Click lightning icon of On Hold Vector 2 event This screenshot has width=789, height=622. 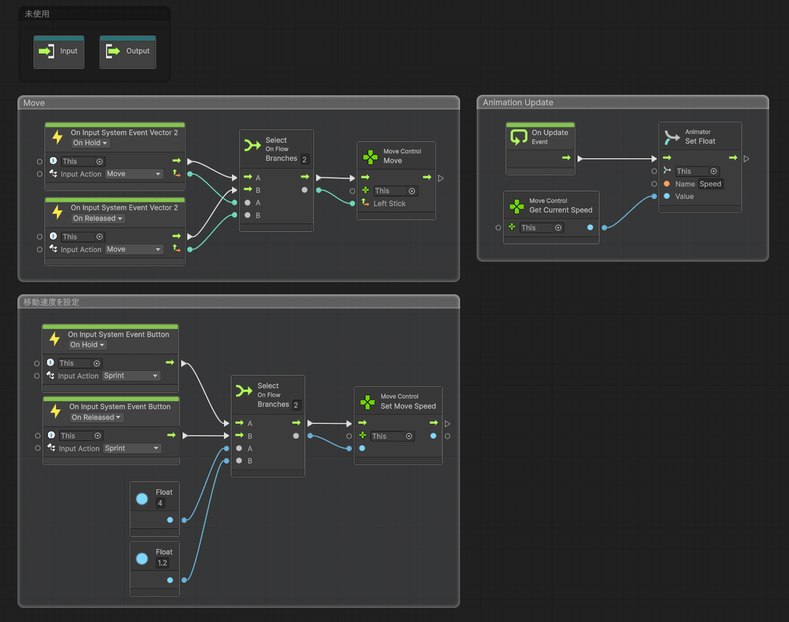[57, 137]
